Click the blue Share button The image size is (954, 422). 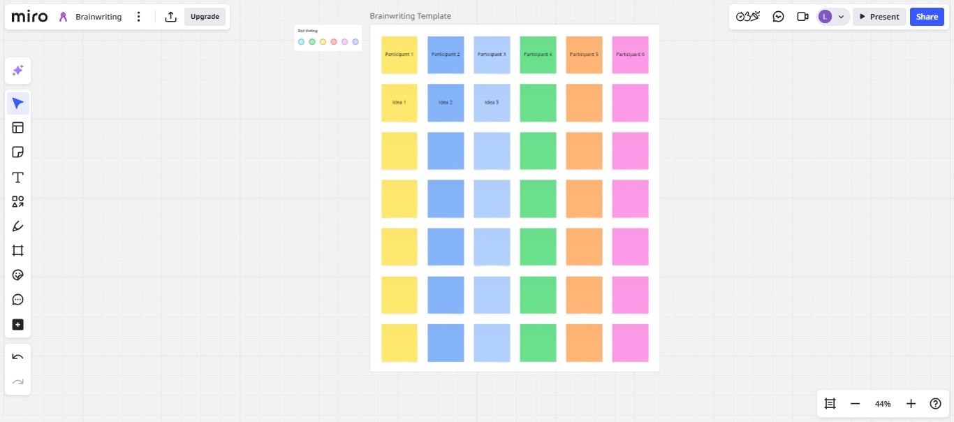pyautogui.click(x=927, y=17)
